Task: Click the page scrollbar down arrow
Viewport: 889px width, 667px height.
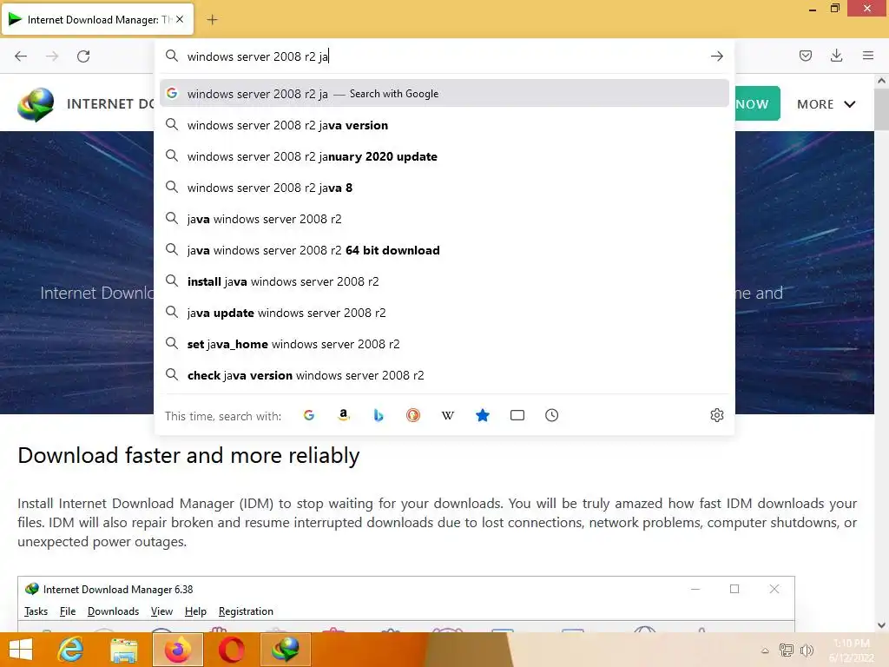Action: (881, 625)
